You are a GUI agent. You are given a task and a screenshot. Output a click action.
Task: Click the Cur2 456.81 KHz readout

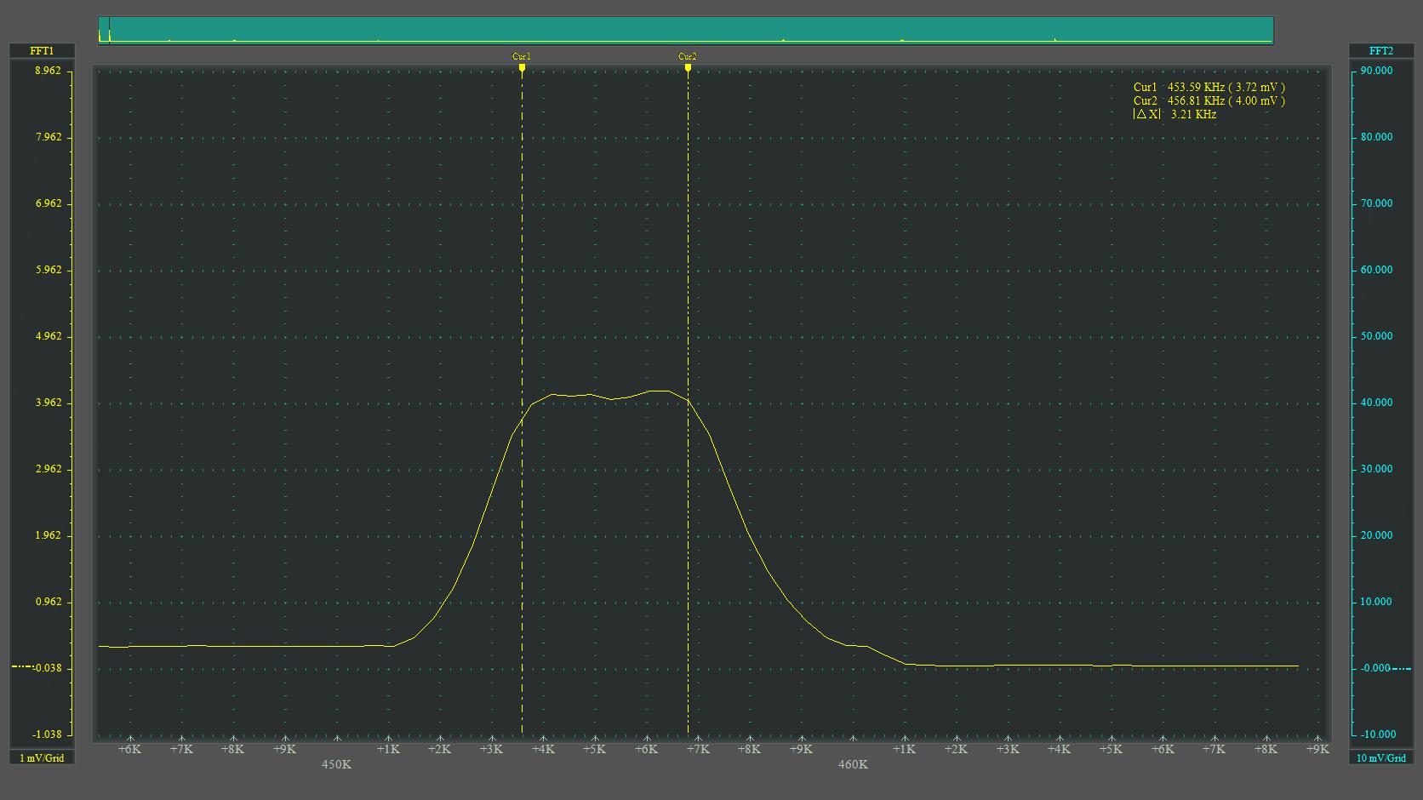click(x=1209, y=100)
